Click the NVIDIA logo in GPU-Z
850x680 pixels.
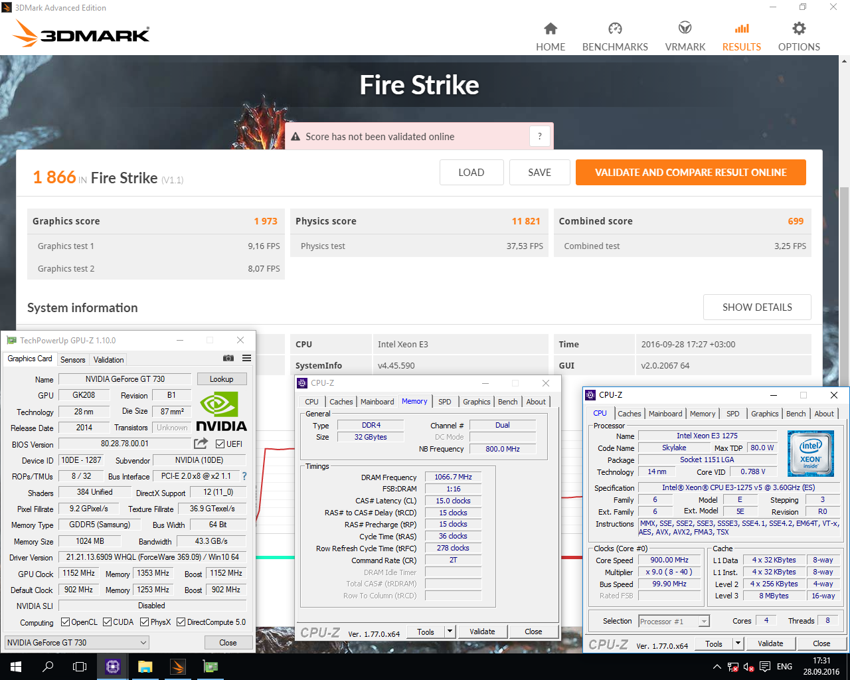222,412
